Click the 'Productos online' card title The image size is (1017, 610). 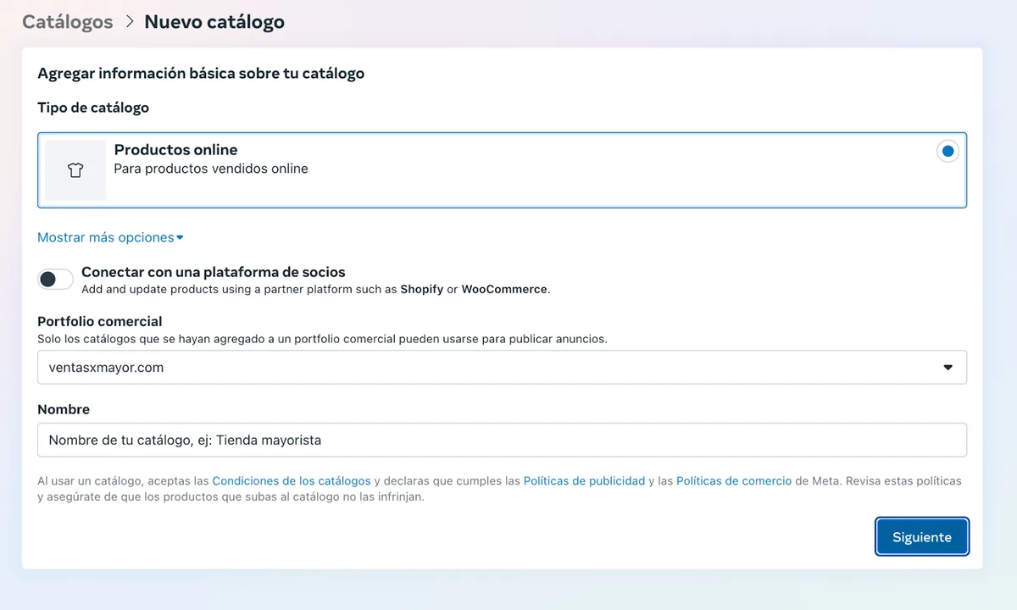[x=175, y=150]
